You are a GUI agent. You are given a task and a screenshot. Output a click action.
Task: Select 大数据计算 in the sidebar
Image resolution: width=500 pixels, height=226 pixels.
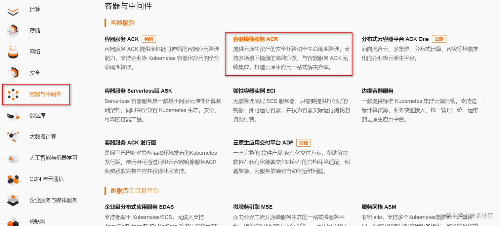tap(43, 137)
